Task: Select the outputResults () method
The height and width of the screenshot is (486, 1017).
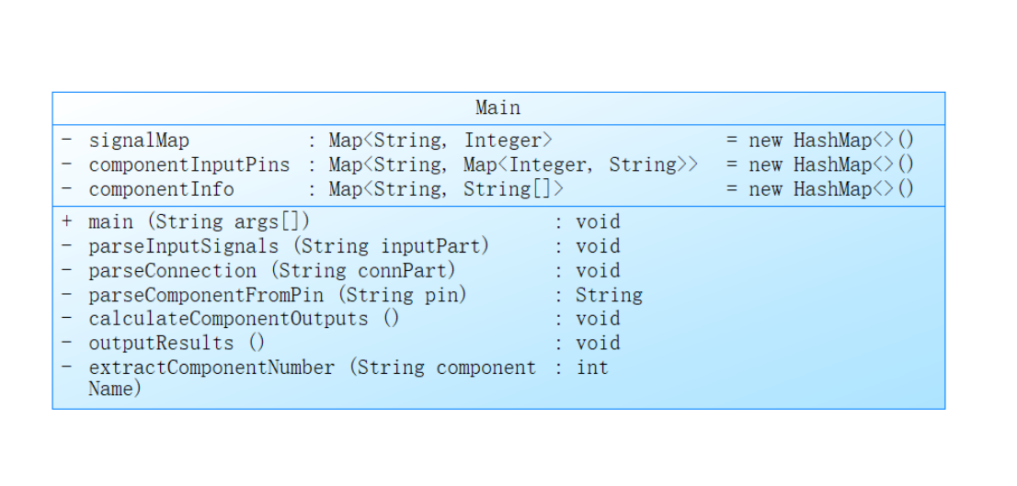Action: [x=177, y=343]
